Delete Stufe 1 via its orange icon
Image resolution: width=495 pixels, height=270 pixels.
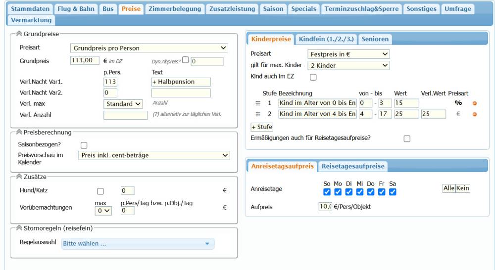tap(474, 103)
